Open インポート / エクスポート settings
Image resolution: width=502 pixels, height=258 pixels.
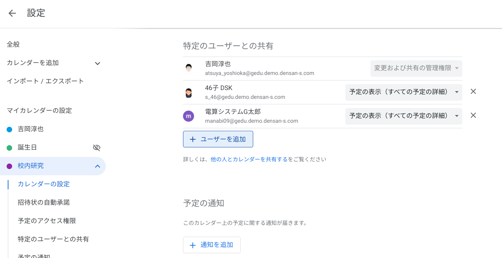tap(45, 81)
